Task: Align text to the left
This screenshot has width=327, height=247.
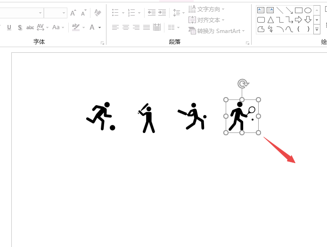Action: 115,27
